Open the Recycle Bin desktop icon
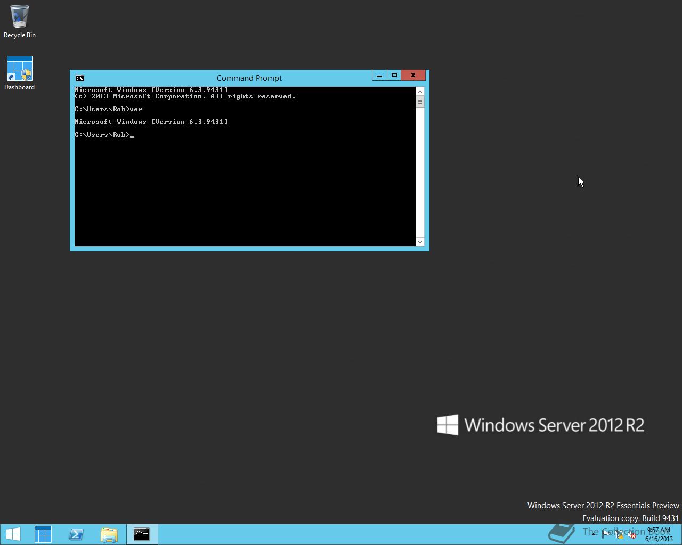The width and height of the screenshot is (682, 545). tap(19, 22)
